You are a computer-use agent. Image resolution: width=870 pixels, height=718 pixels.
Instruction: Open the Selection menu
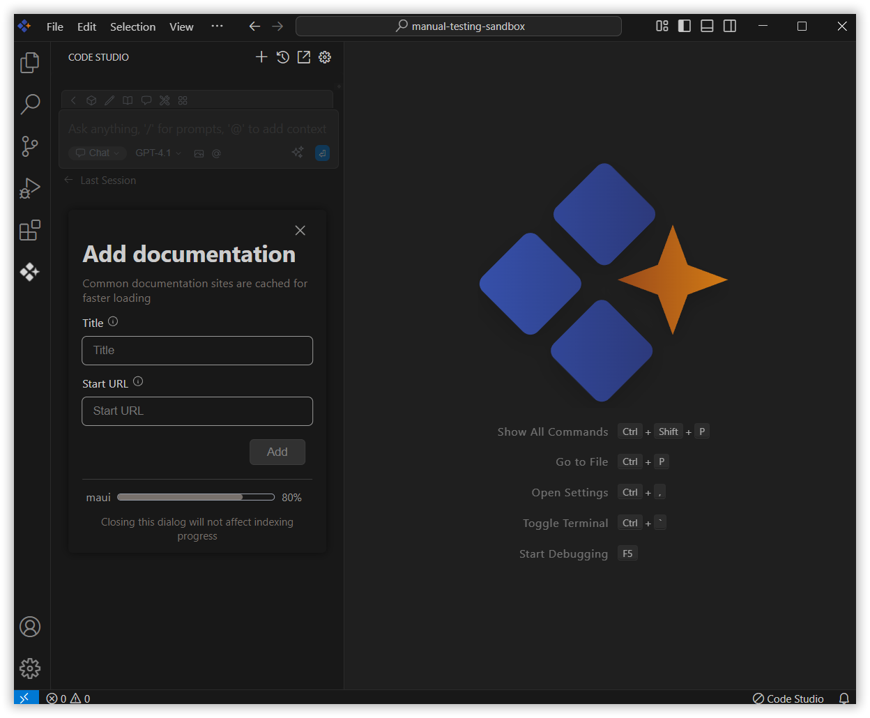[x=133, y=26]
